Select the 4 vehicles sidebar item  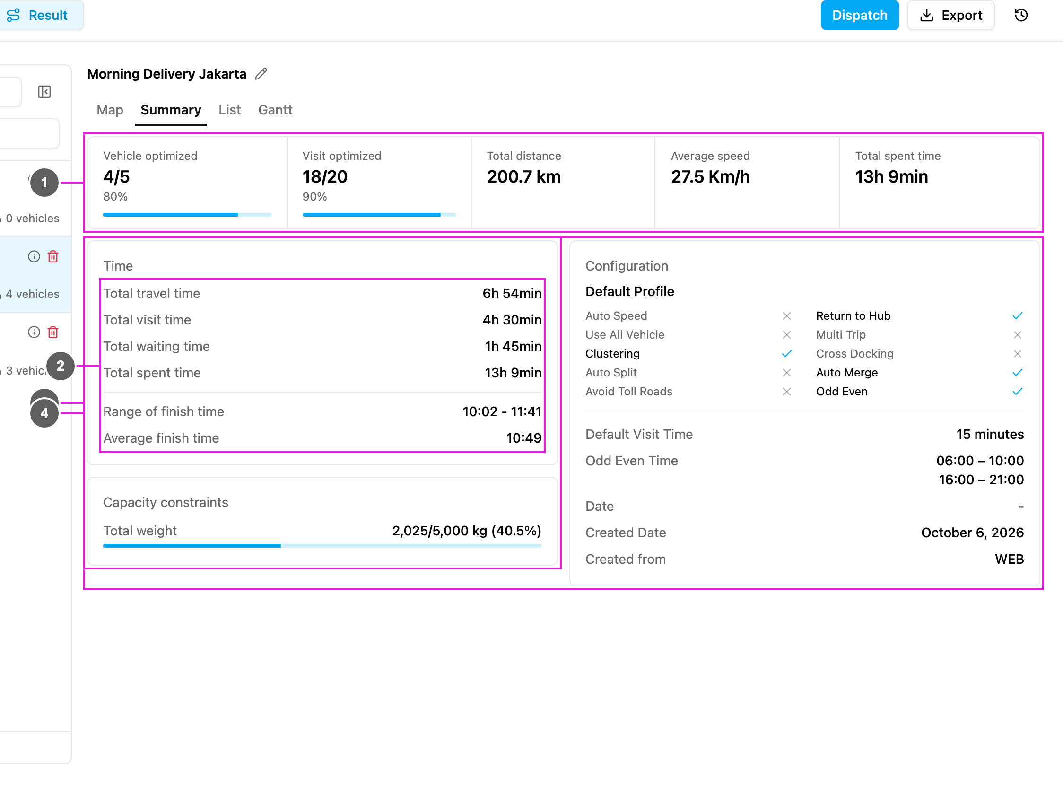(36, 275)
